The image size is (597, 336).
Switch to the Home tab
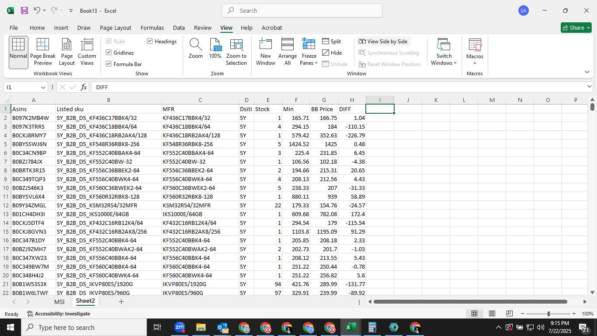tap(37, 28)
